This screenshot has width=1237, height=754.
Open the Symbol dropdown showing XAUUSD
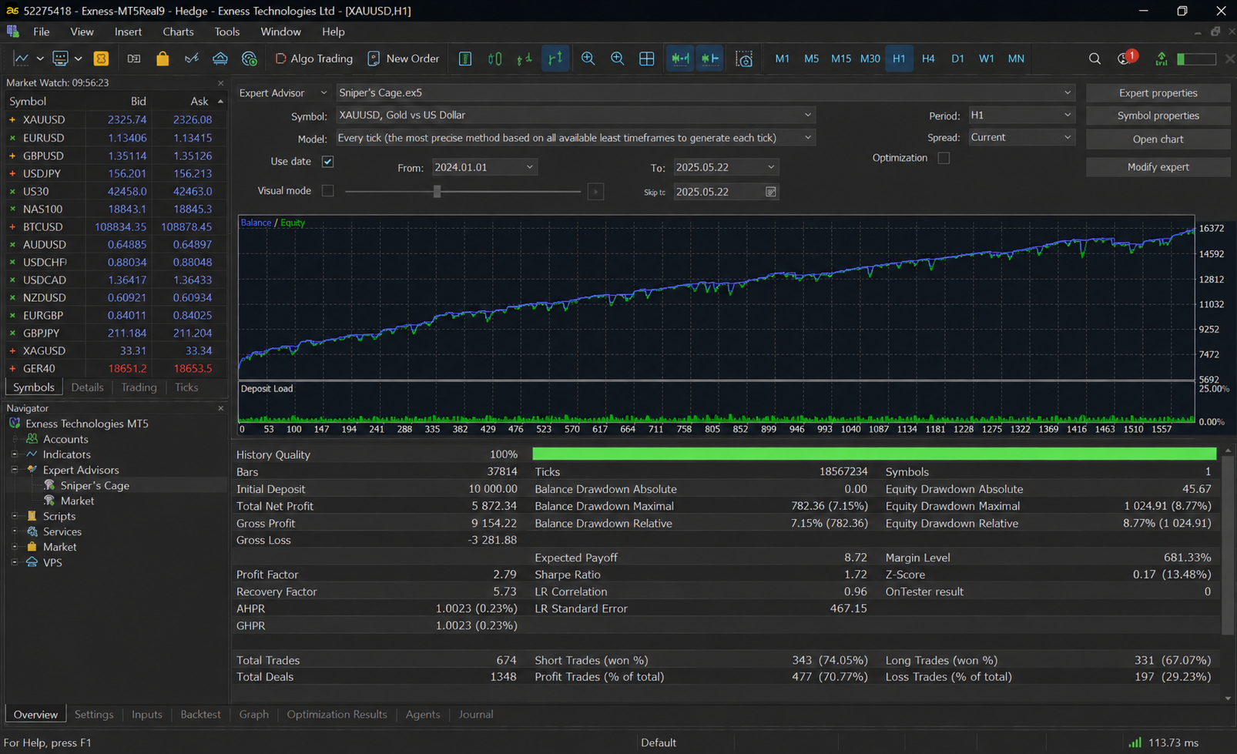click(575, 115)
